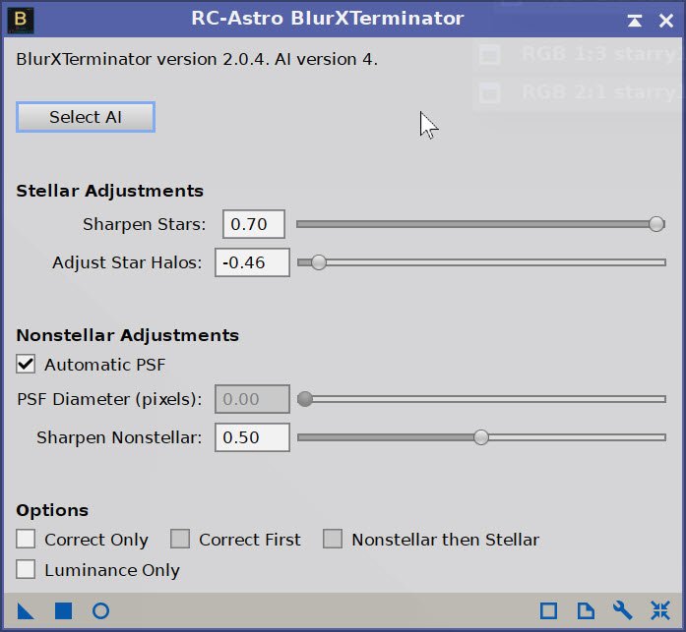Click the Options heading
This screenshot has width=686, height=632.
tap(52, 510)
